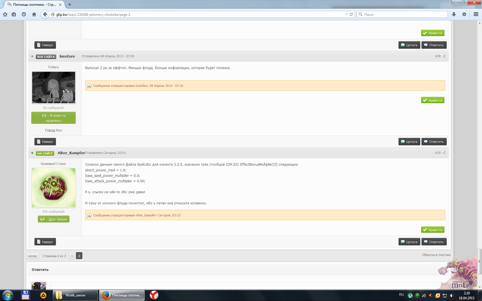Screen dimensions: 482x301
Task: Open the Wotlk_uwow folder in the taskbar
Action: click(x=75, y=295)
